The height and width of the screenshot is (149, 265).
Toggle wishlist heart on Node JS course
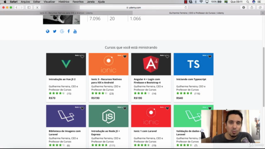click(x=125, y=108)
